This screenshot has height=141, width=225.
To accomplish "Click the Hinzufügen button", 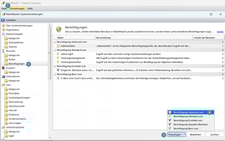I will (x=175, y=135).
